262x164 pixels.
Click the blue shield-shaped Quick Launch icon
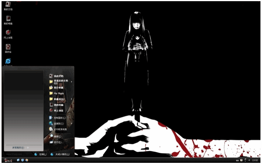point(22,160)
